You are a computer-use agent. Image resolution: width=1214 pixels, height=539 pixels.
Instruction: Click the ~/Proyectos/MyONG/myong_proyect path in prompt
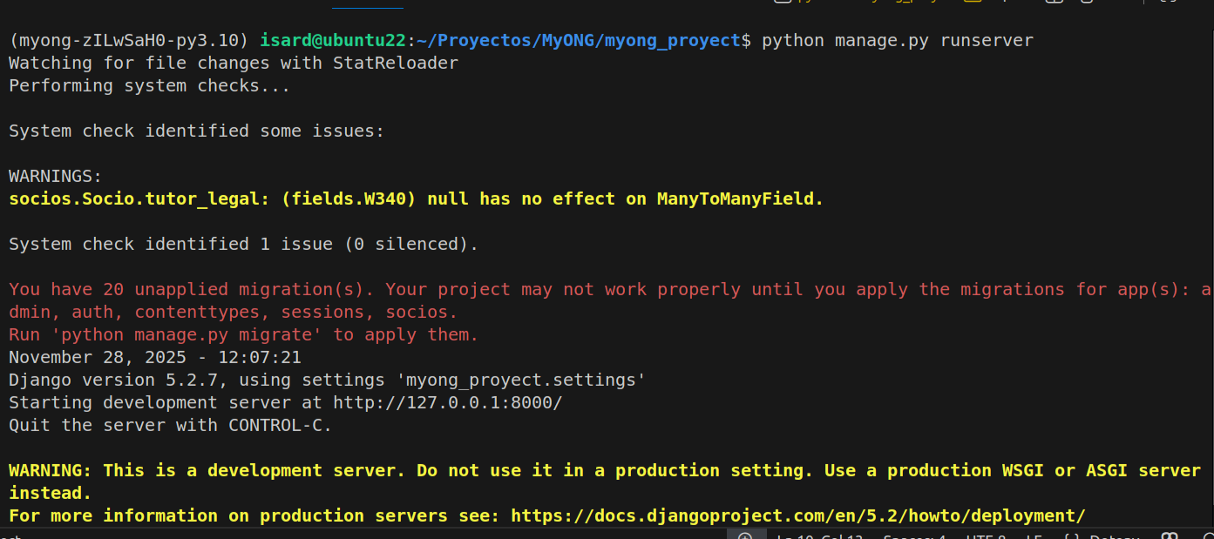tap(579, 40)
